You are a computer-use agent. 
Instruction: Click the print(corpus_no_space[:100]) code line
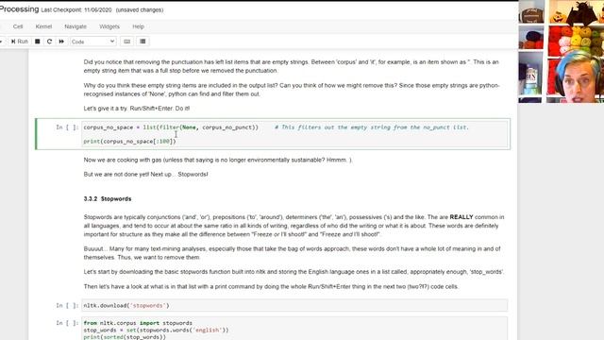coord(130,142)
